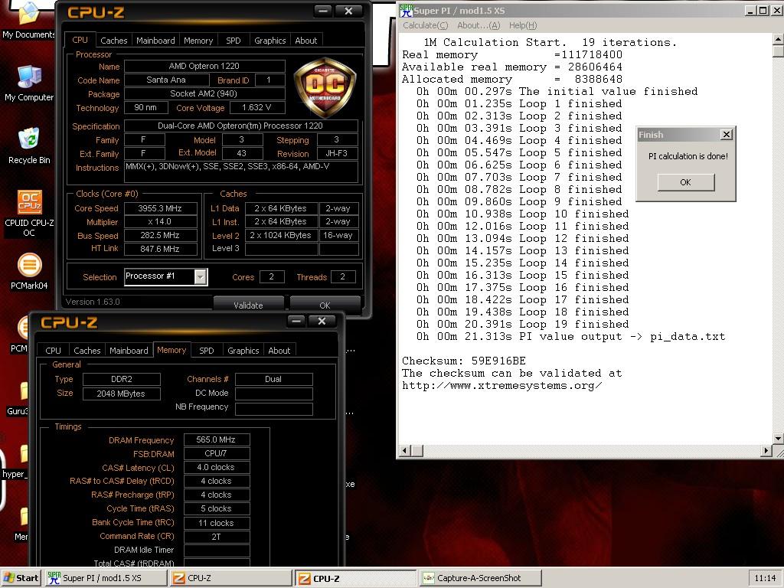Switch to first CPU-Z taskbar button
784x588 pixels.
(x=231, y=578)
